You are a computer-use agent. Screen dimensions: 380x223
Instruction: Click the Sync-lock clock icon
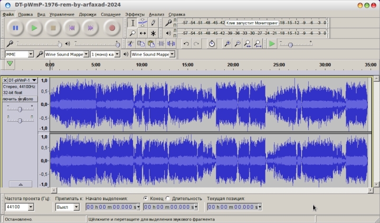[212, 44]
